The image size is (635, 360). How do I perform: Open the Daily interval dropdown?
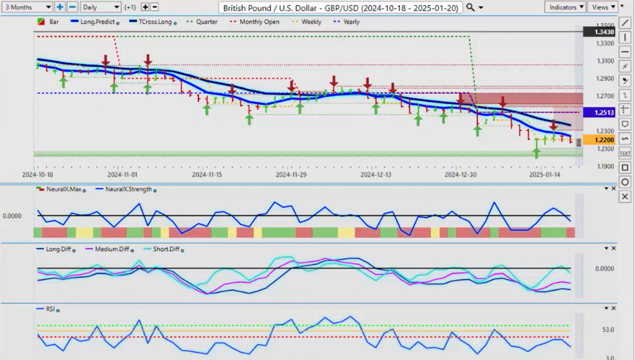coord(100,7)
